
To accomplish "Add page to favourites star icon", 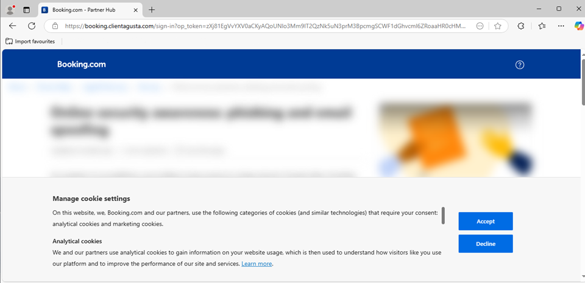I will pyautogui.click(x=497, y=26).
